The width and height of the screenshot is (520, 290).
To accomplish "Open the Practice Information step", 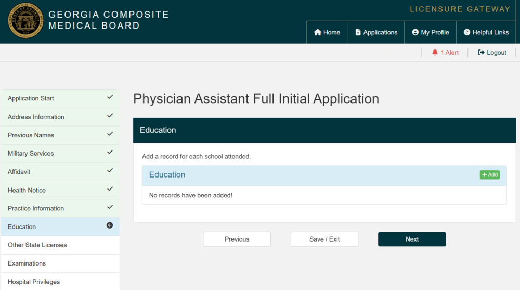I will pos(36,208).
